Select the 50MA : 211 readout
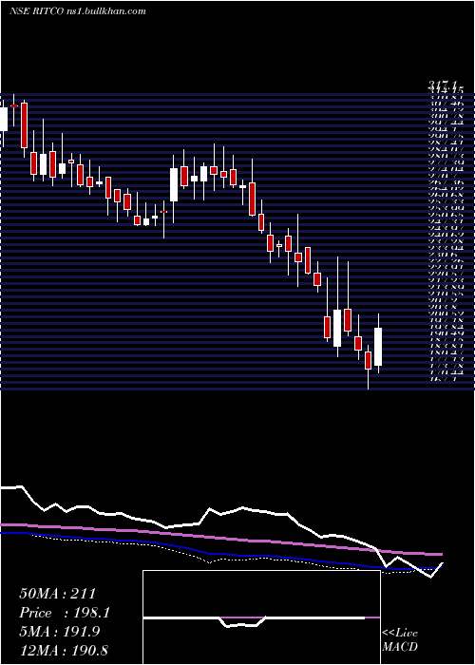The width and height of the screenshot is (475, 665). pyautogui.click(x=58, y=594)
